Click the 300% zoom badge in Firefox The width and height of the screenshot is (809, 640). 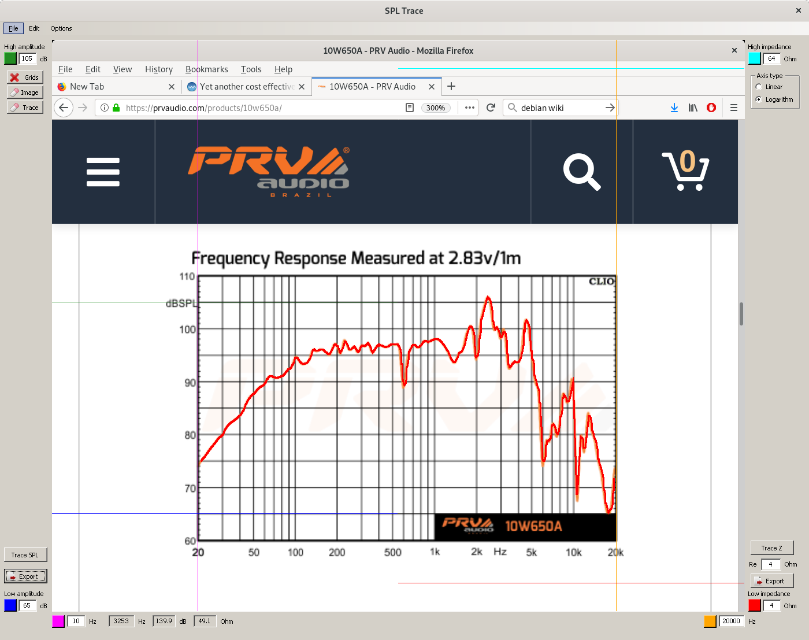(x=436, y=108)
